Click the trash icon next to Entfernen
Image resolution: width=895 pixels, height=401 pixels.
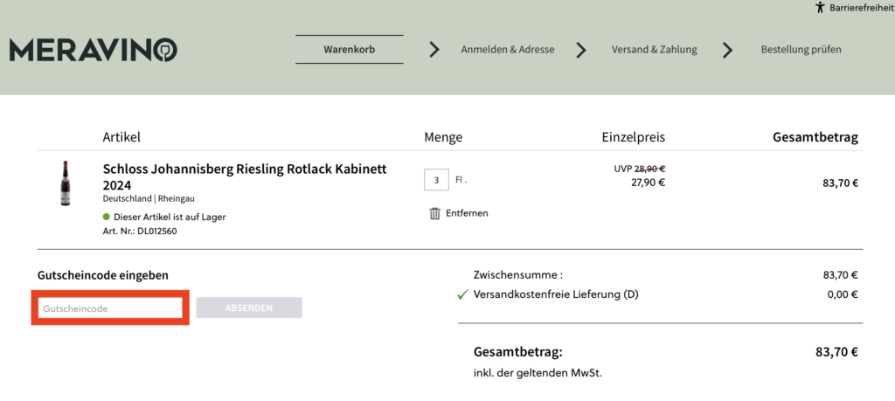point(435,213)
